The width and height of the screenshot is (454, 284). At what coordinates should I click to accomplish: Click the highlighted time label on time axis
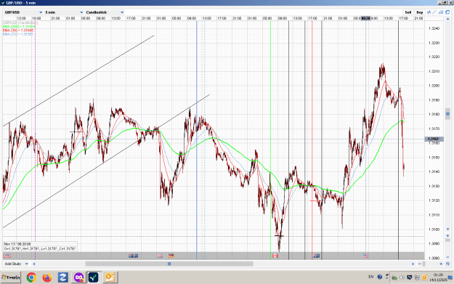(365, 18)
